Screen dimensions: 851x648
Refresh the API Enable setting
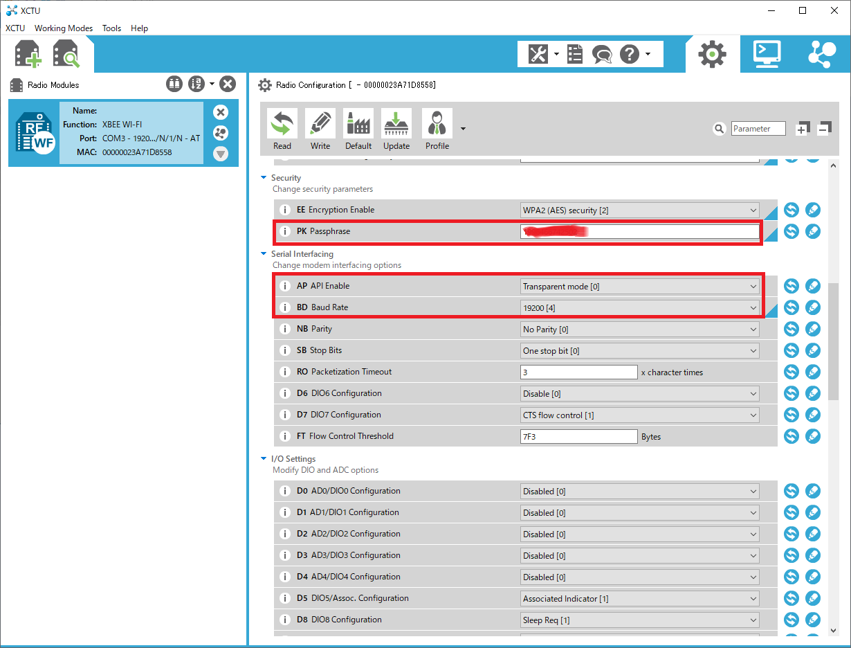pyautogui.click(x=791, y=286)
